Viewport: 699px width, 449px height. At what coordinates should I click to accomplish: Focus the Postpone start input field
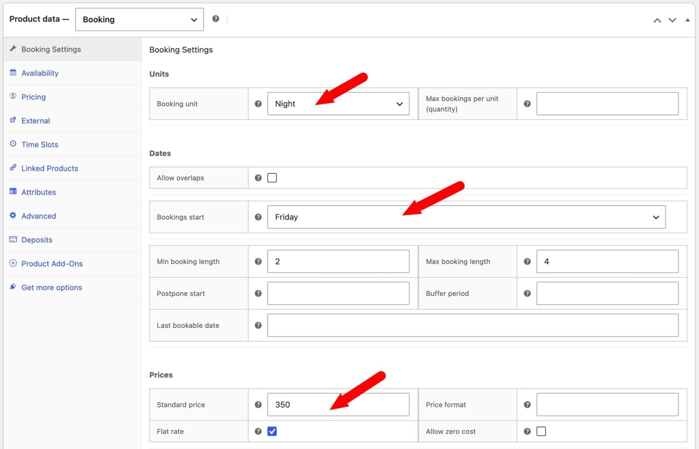(x=338, y=293)
